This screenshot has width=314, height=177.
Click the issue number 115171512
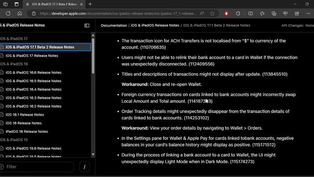264,145
